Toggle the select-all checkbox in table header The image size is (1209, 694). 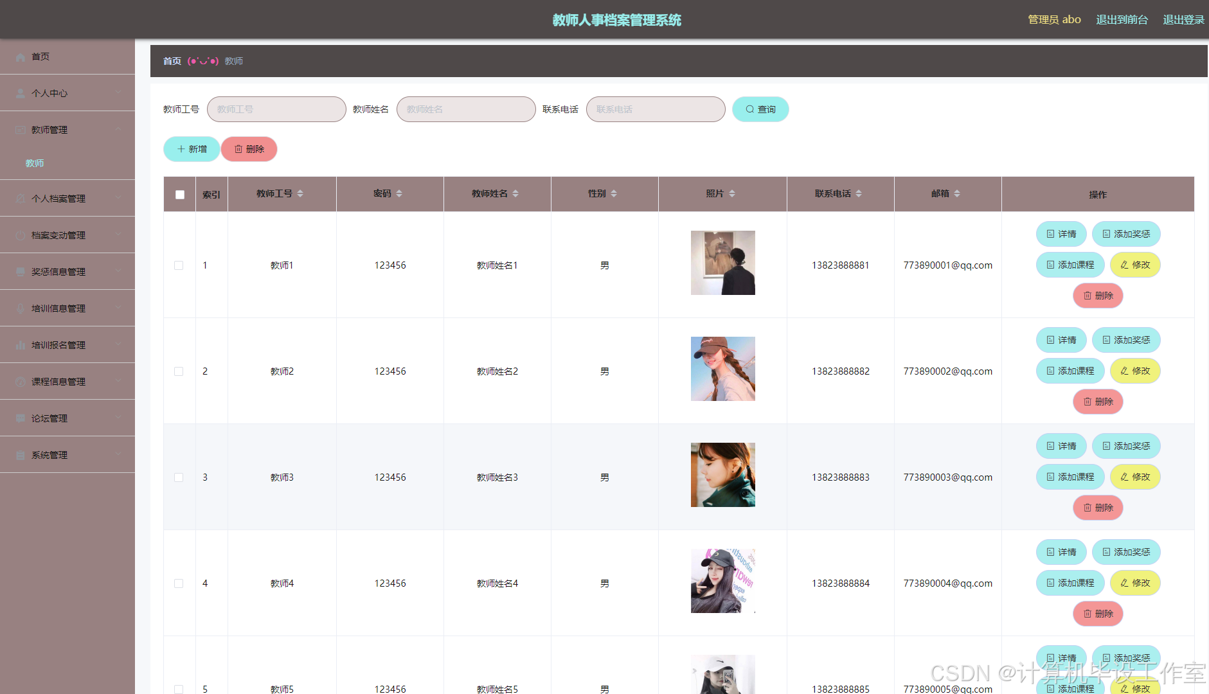180,195
